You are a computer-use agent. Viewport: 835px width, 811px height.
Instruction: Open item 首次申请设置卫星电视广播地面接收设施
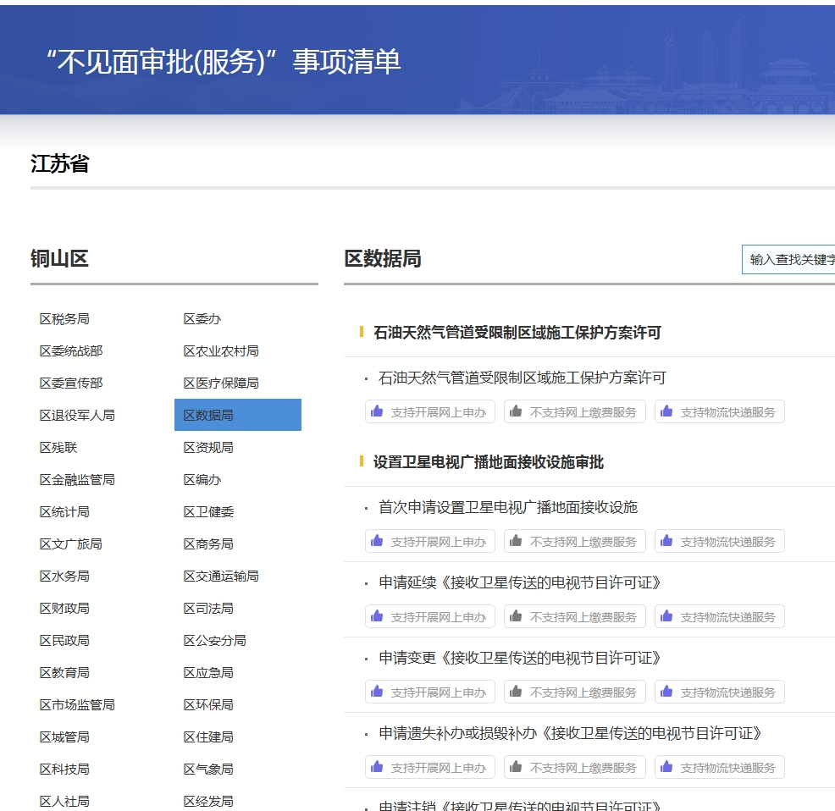507,507
